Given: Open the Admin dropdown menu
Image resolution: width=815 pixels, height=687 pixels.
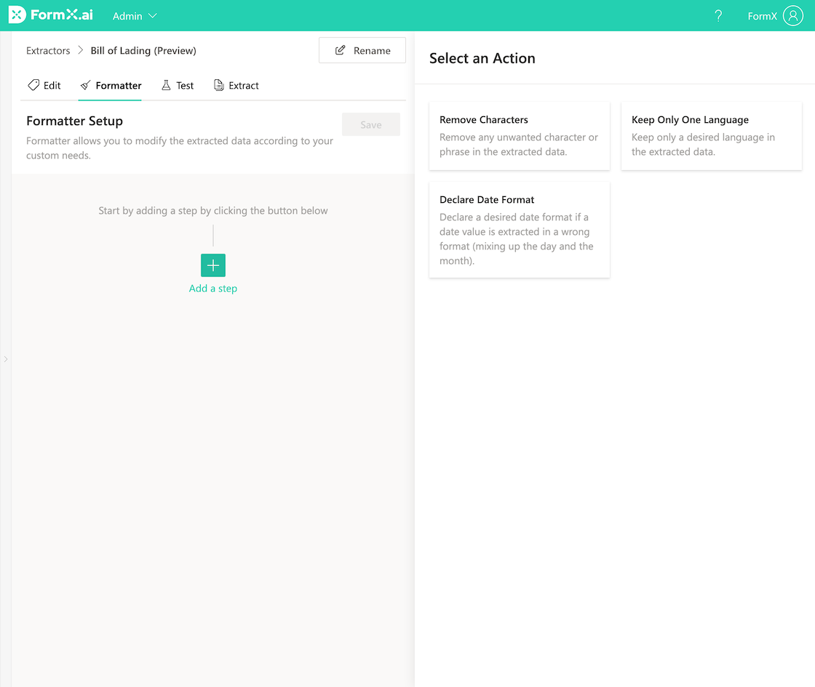Looking at the screenshot, I should coord(135,15).
